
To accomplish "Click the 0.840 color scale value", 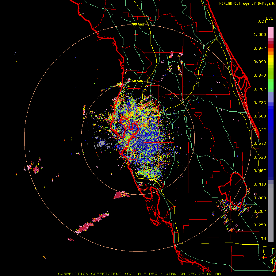I will pyautogui.click(x=260, y=75).
